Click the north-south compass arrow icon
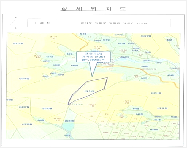The width and height of the screenshot is (187, 148). [x=15, y=23]
